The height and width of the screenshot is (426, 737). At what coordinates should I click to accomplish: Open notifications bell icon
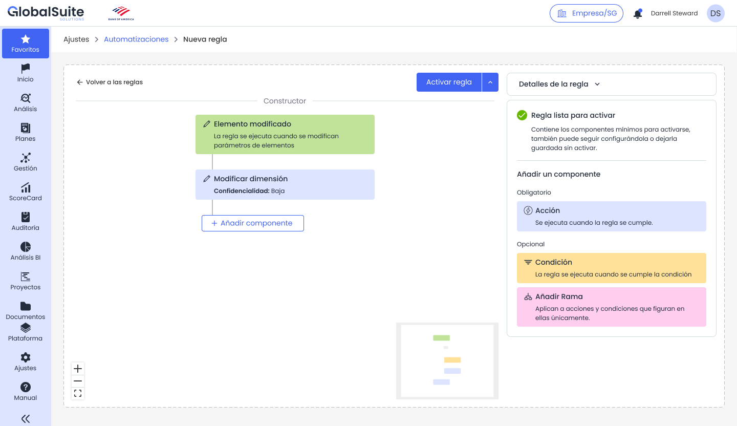638,14
